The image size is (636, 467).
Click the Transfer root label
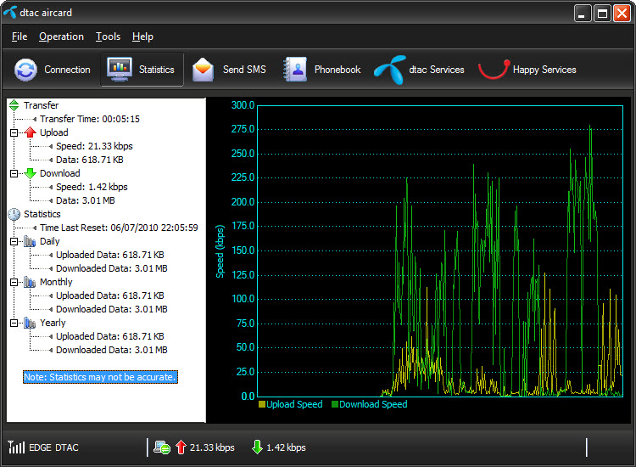click(41, 105)
